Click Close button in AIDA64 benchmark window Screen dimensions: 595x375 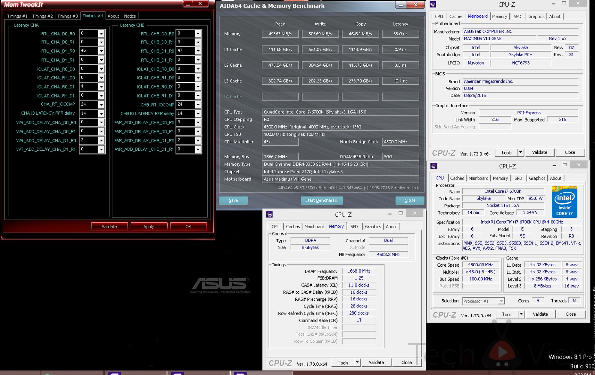pos(410,200)
